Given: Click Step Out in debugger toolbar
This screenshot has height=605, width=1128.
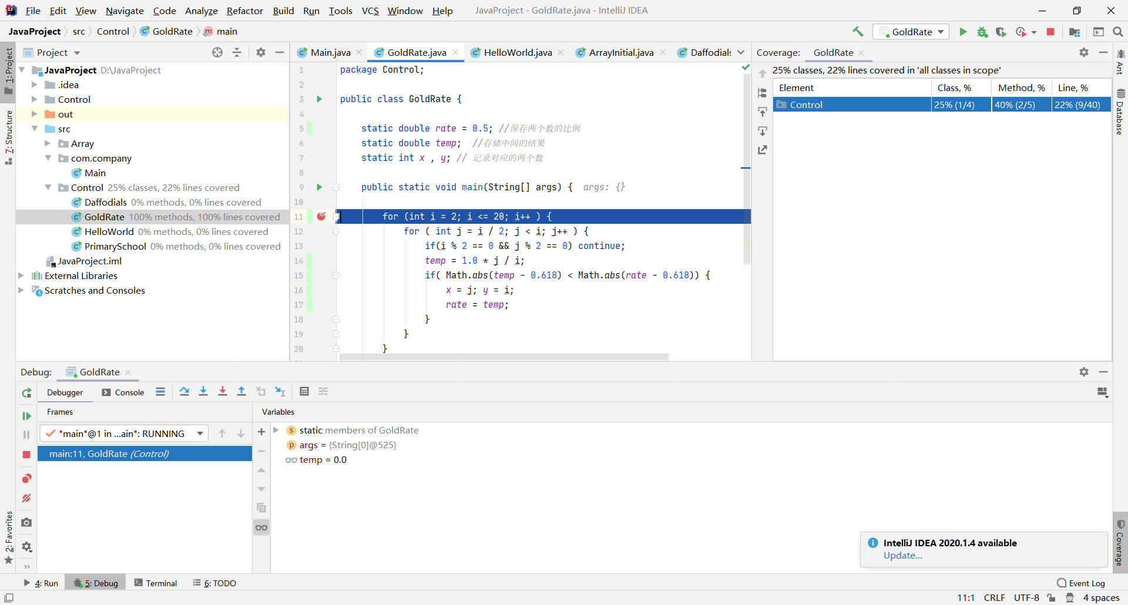Looking at the screenshot, I should point(241,392).
